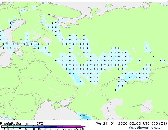Click the 35–40 mm violet legend swatch
The width and height of the screenshot is (168, 130).
(65, 127)
